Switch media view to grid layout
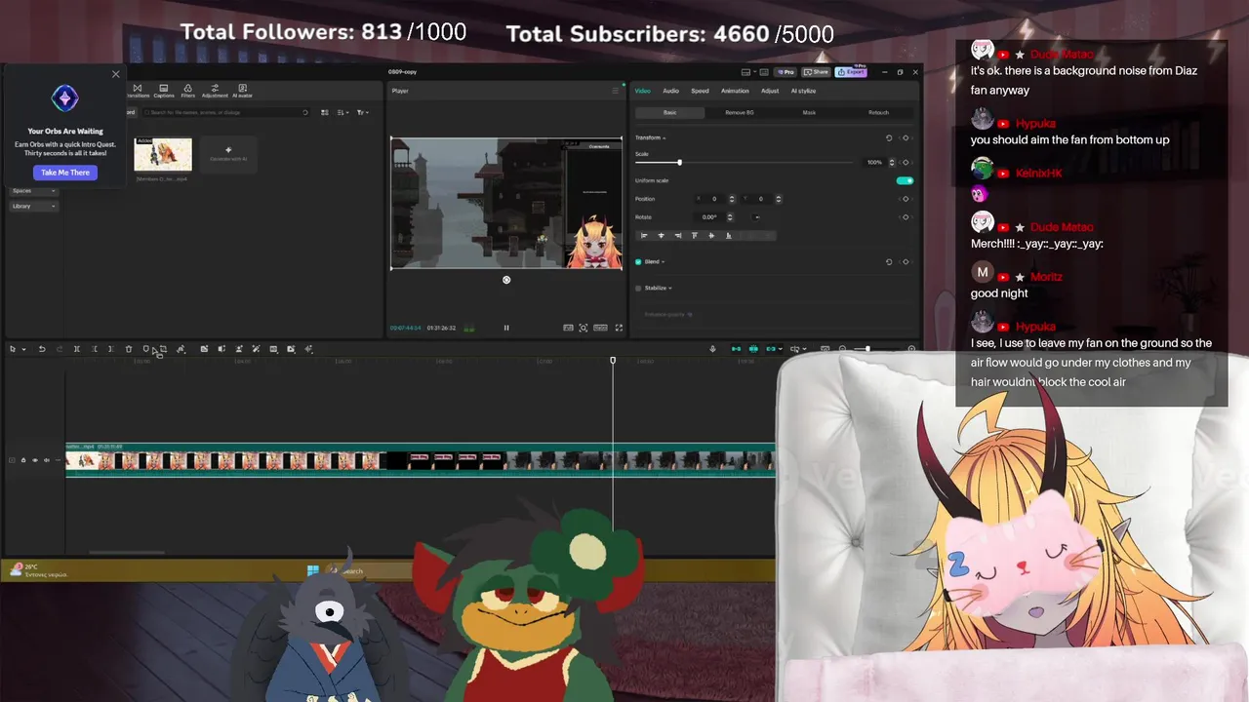This screenshot has height=702, width=1249. (x=325, y=112)
